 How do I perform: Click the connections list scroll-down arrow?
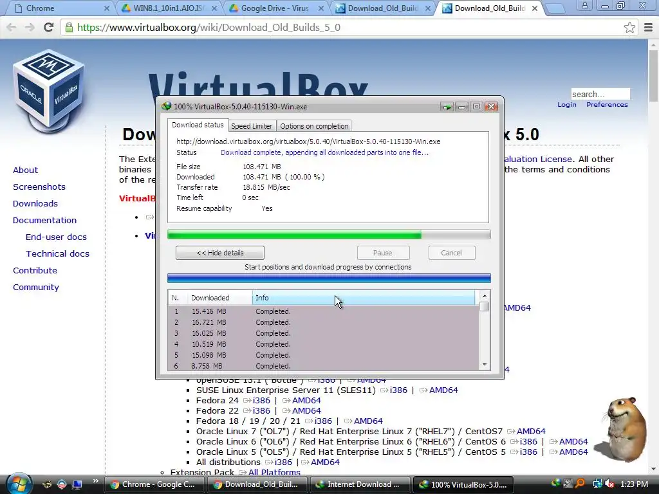click(x=484, y=365)
